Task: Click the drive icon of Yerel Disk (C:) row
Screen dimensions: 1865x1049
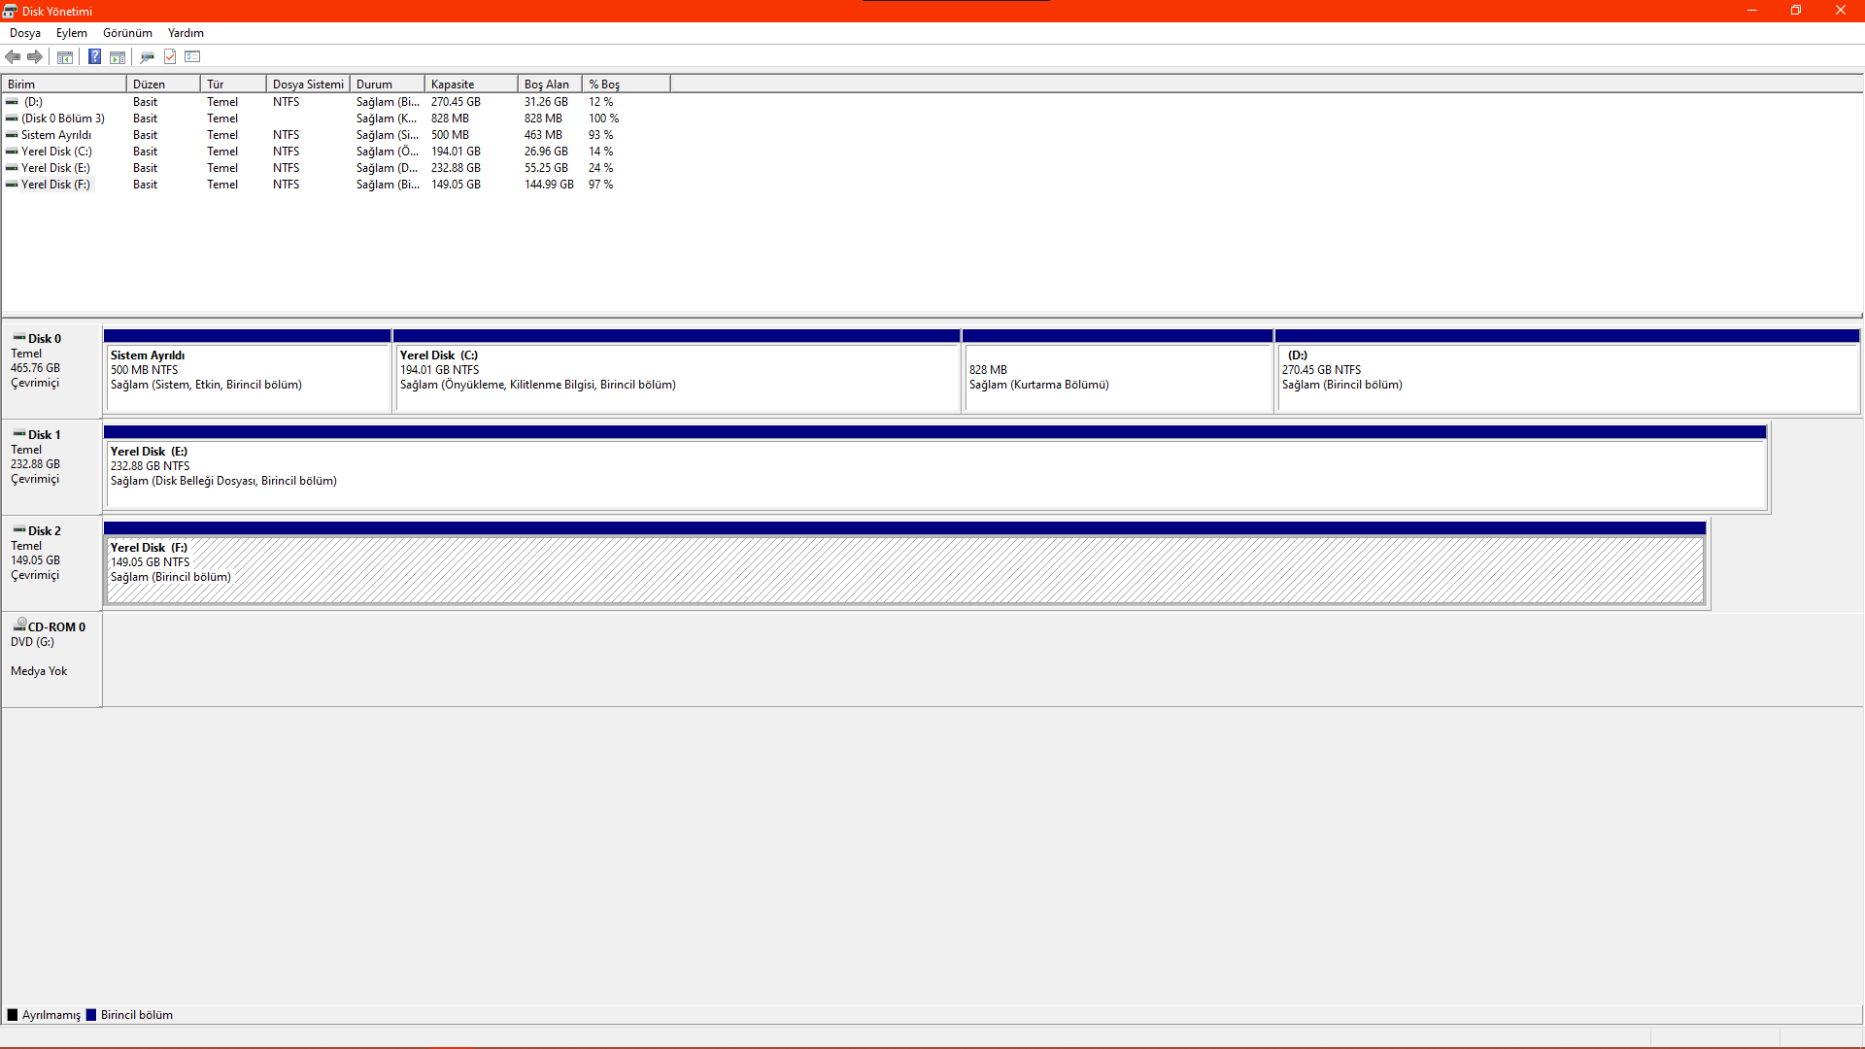Action: [12, 152]
